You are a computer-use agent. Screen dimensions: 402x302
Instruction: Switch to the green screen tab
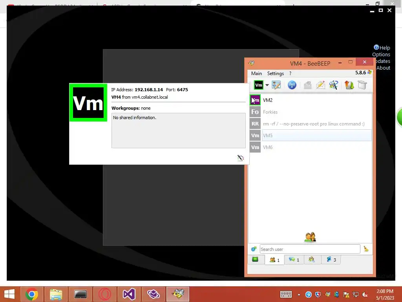[x=255, y=260]
